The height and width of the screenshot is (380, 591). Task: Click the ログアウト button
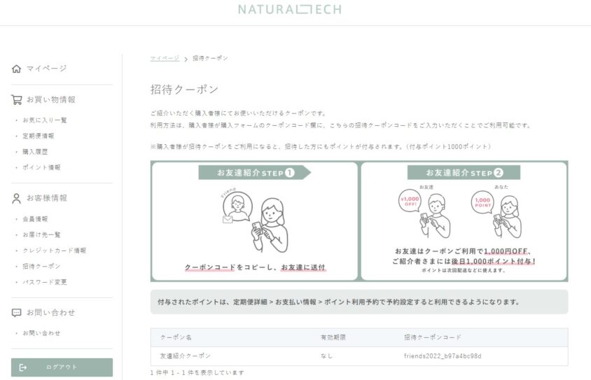62,367
